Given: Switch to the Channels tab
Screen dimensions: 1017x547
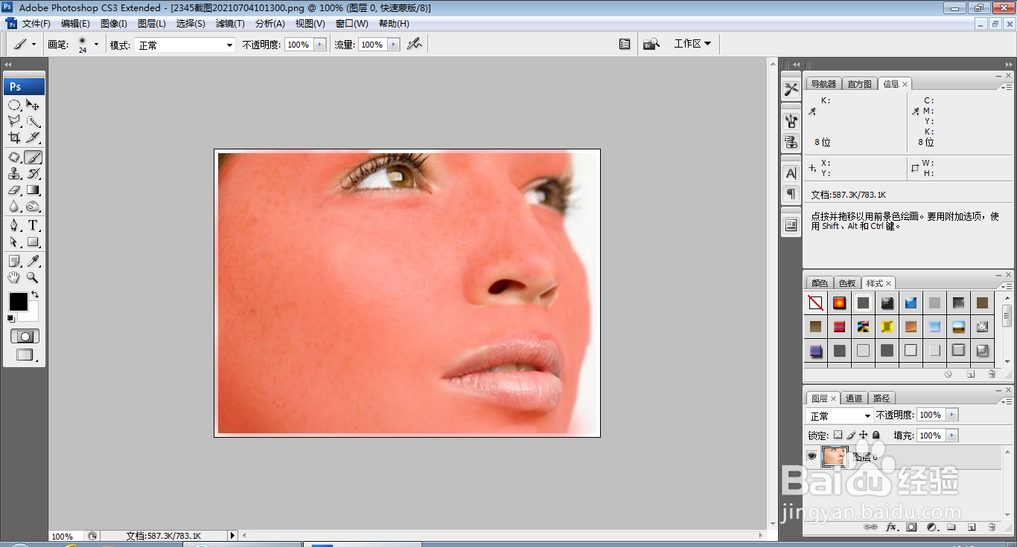Looking at the screenshot, I should pyautogui.click(x=854, y=398).
